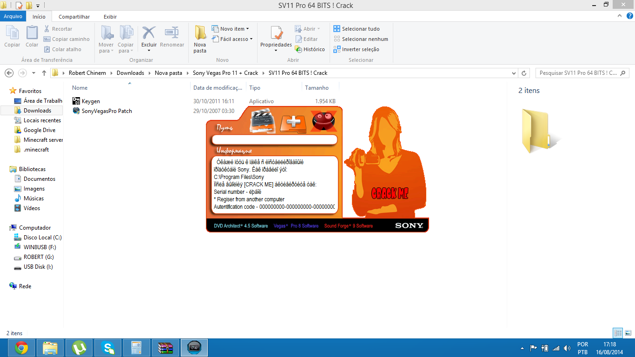This screenshot has width=635, height=357.
Task: Open the Help question mark icon
Action: coord(629,16)
